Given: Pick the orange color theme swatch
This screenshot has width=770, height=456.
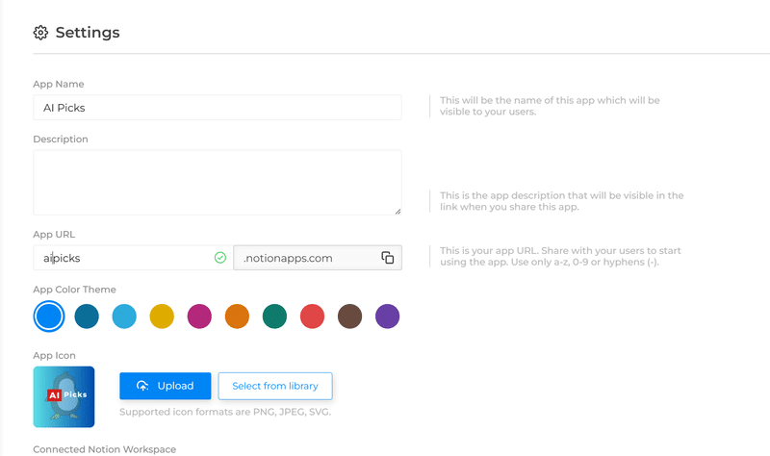Looking at the screenshot, I should (x=237, y=317).
